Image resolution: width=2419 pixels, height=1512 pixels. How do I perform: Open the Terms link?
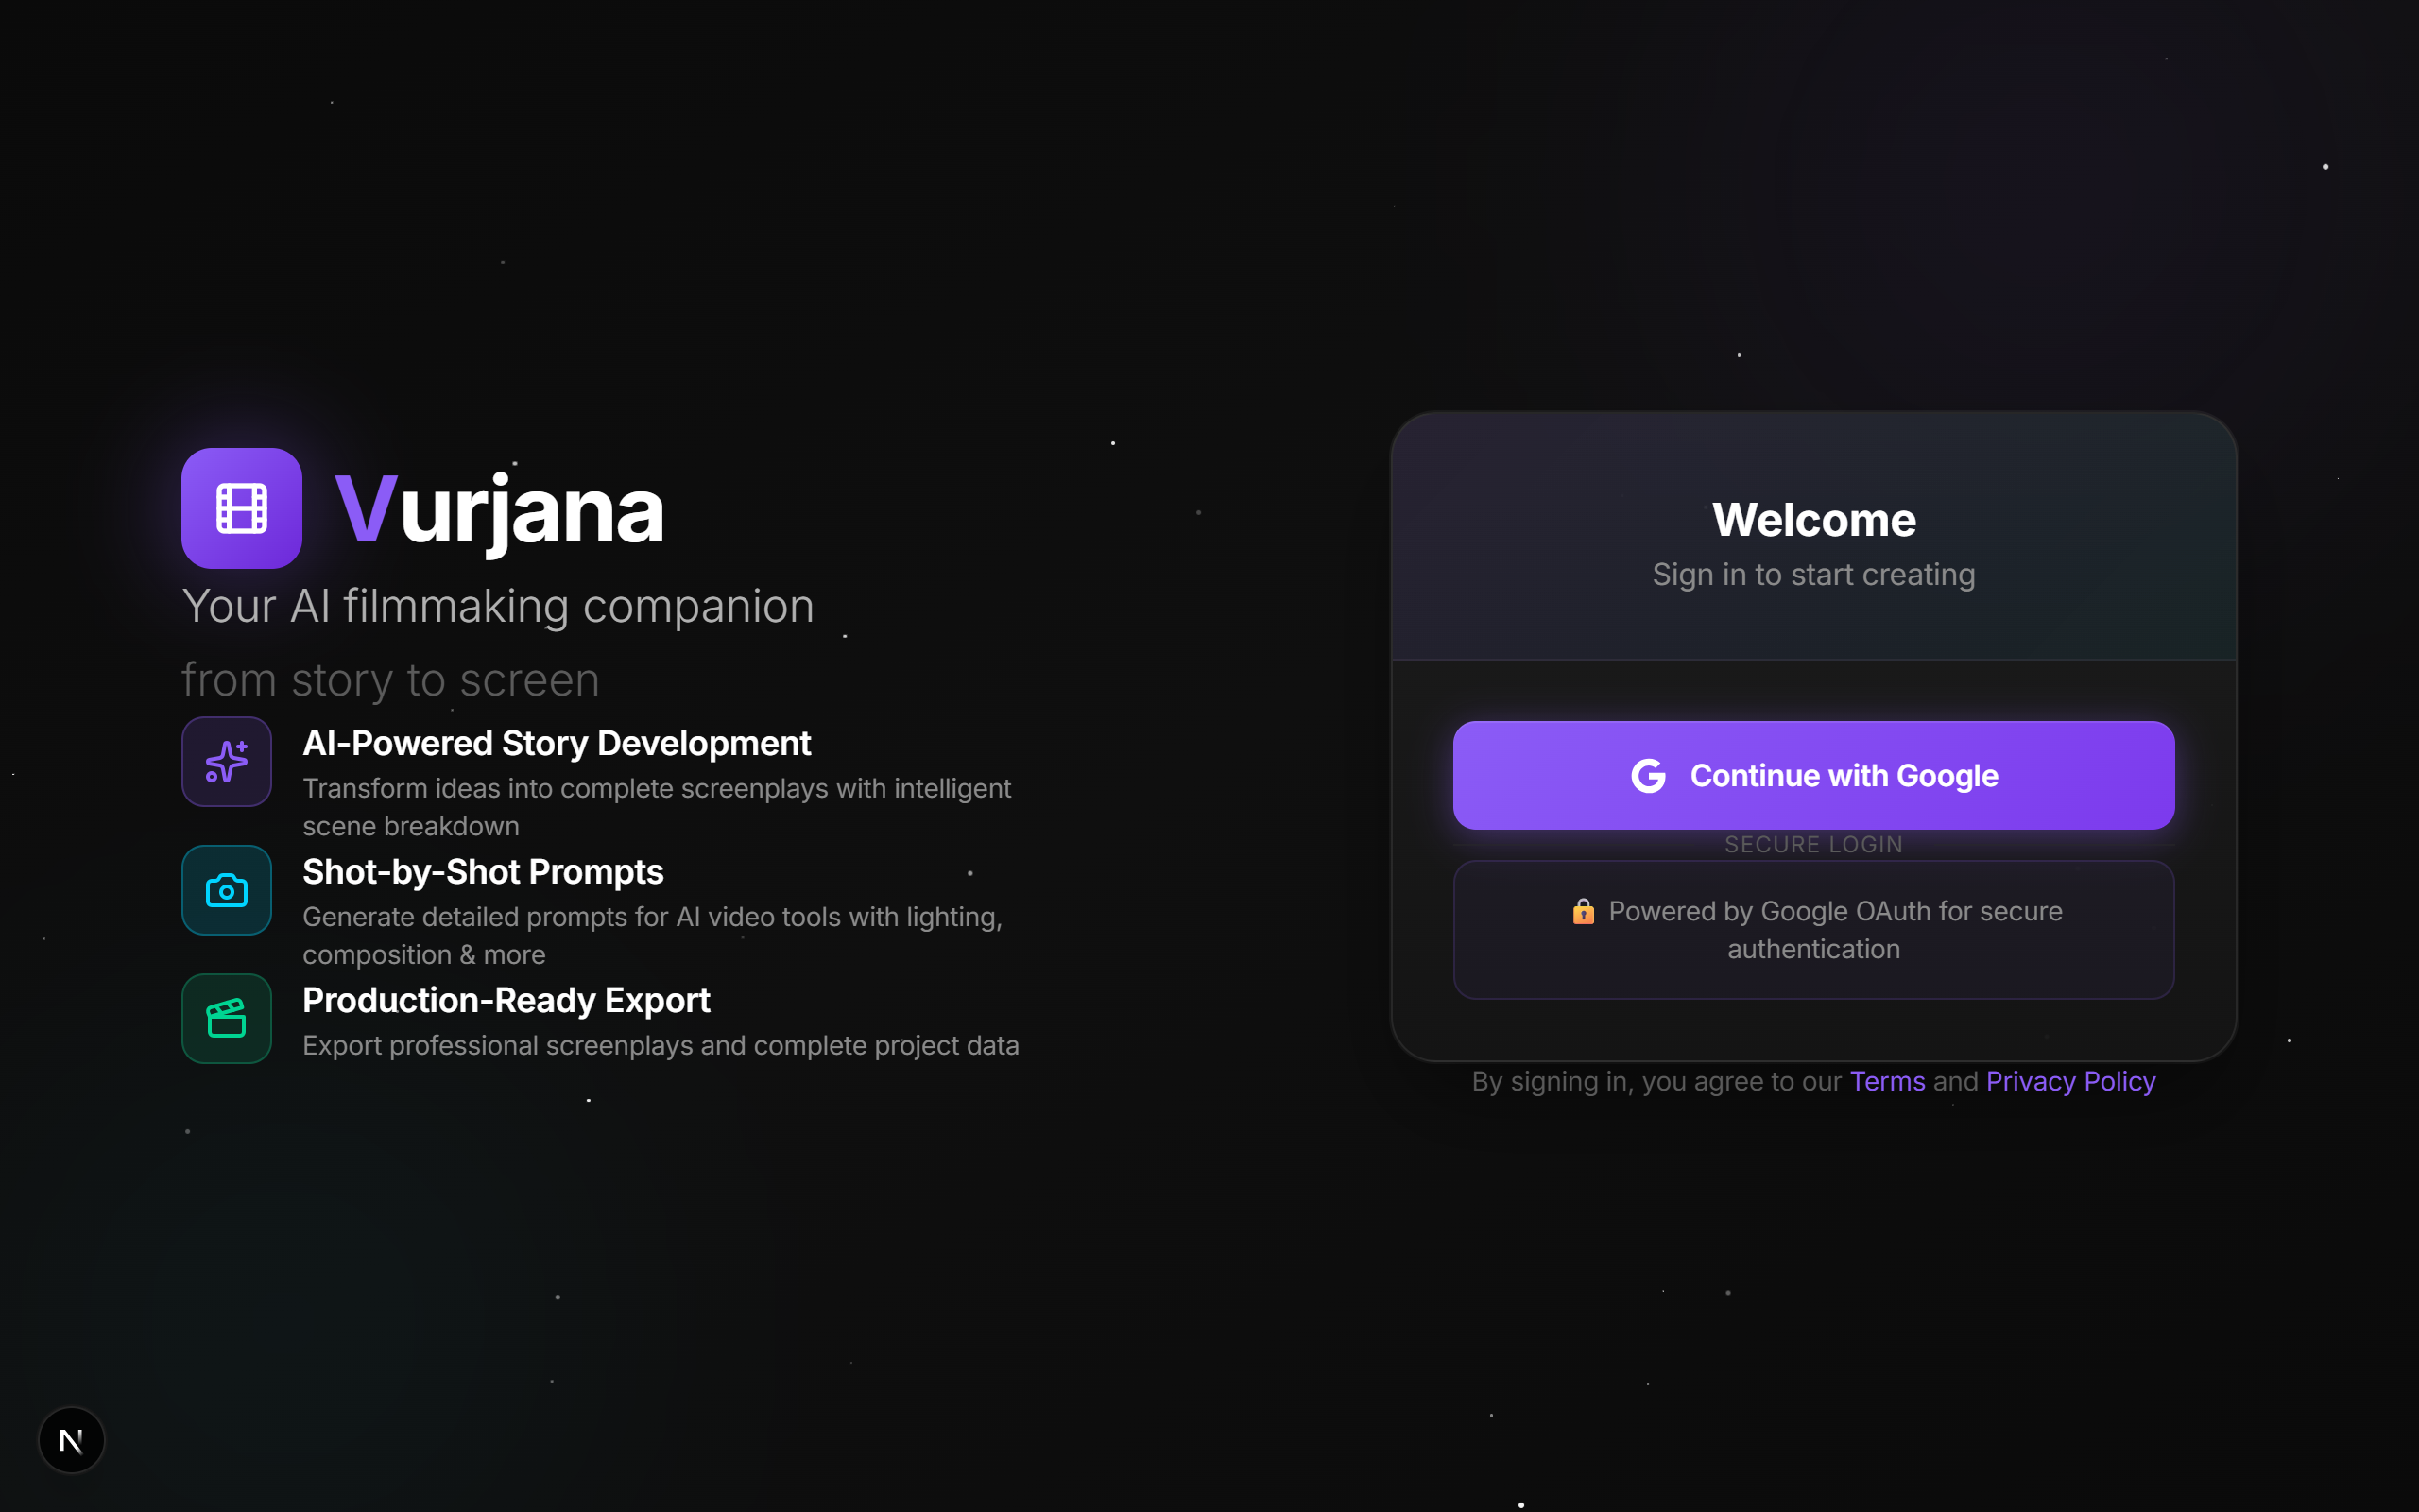[1886, 1081]
